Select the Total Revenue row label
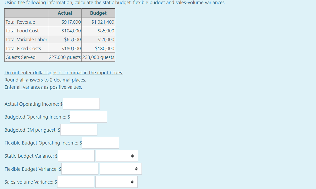The width and height of the screenshot is (316, 189). [20, 22]
